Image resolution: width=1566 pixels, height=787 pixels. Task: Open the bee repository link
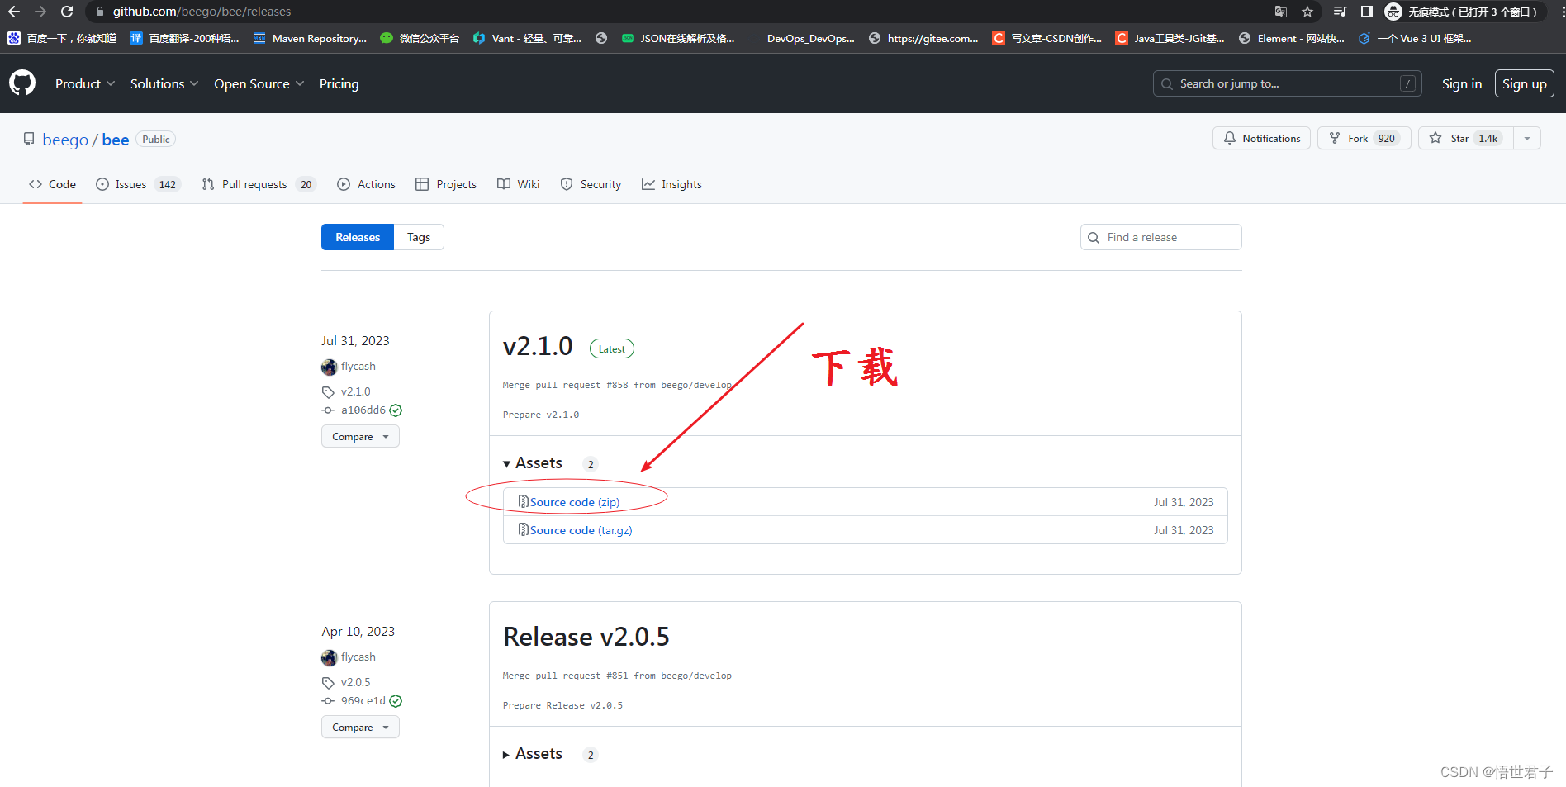[x=116, y=140]
